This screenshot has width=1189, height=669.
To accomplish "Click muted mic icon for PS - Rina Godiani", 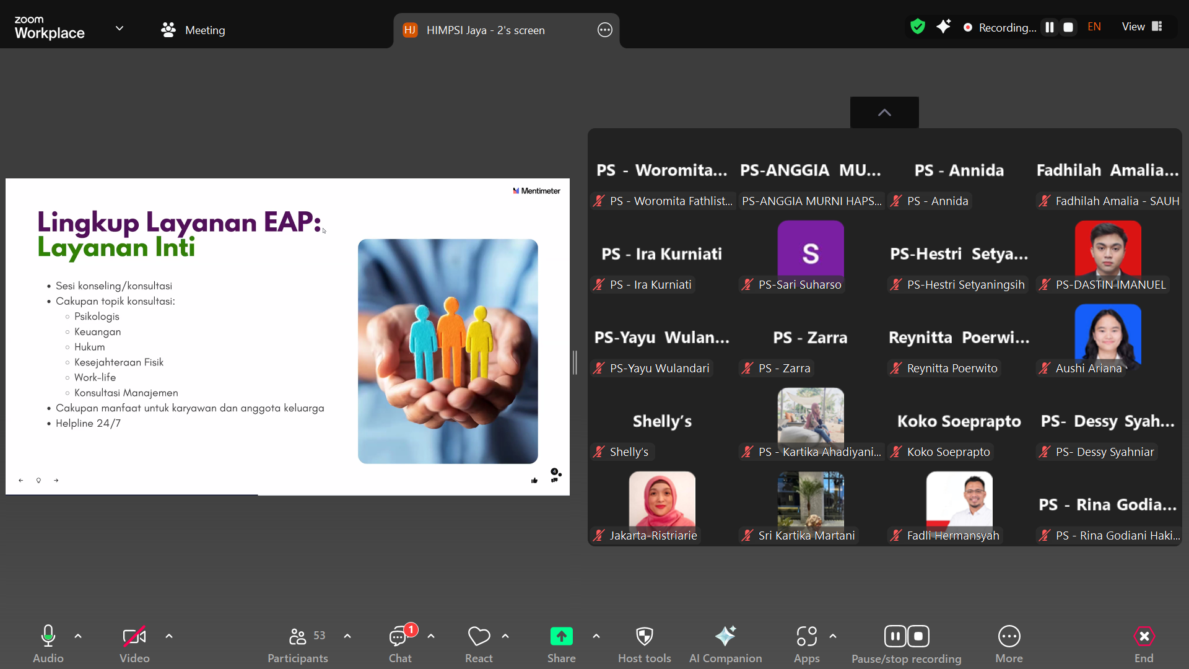I will [1045, 535].
